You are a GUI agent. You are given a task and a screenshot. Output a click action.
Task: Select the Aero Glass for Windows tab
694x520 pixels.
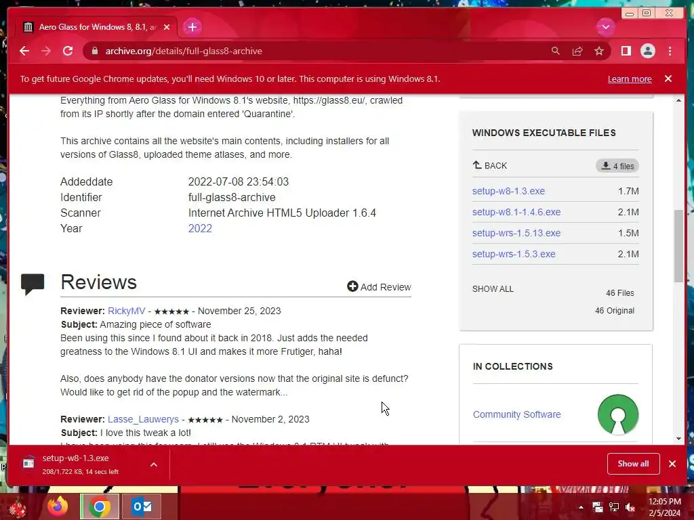click(96, 27)
